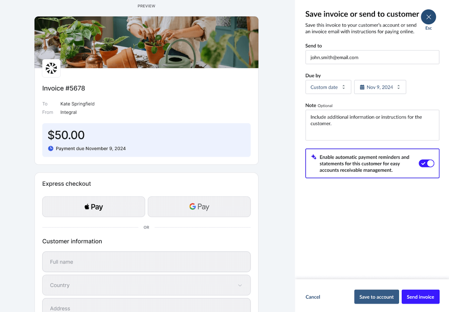Open the Nov 9, 2024 date picker
449x312 pixels.
[380, 87]
